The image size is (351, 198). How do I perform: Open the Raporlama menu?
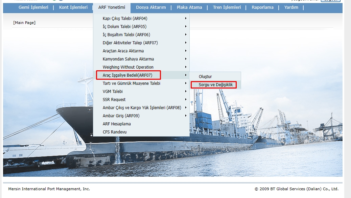pyautogui.click(x=262, y=7)
